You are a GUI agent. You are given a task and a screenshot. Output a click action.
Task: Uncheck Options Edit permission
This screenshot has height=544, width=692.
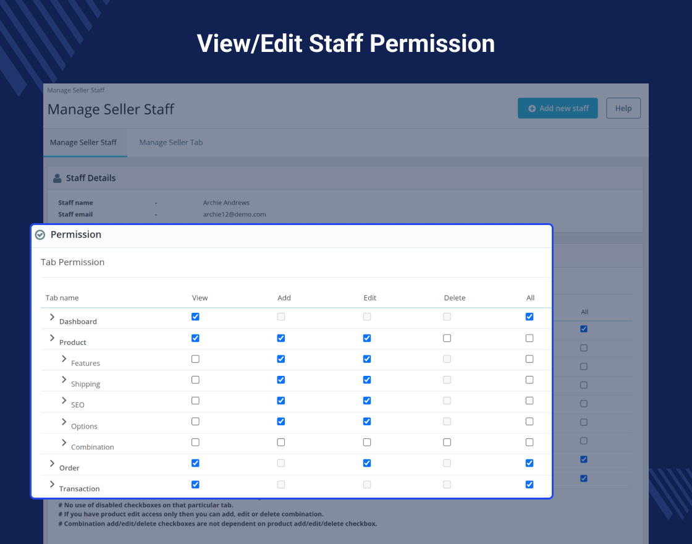(367, 421)
